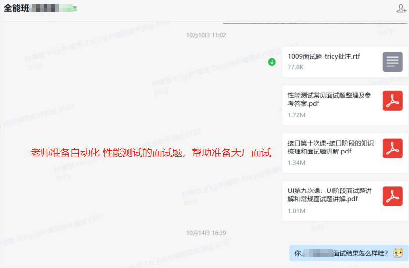Open the UI第九次课 PDF file name
Image resolution: width=409 pixels, height=268 pixels.
tap(329, 195)
